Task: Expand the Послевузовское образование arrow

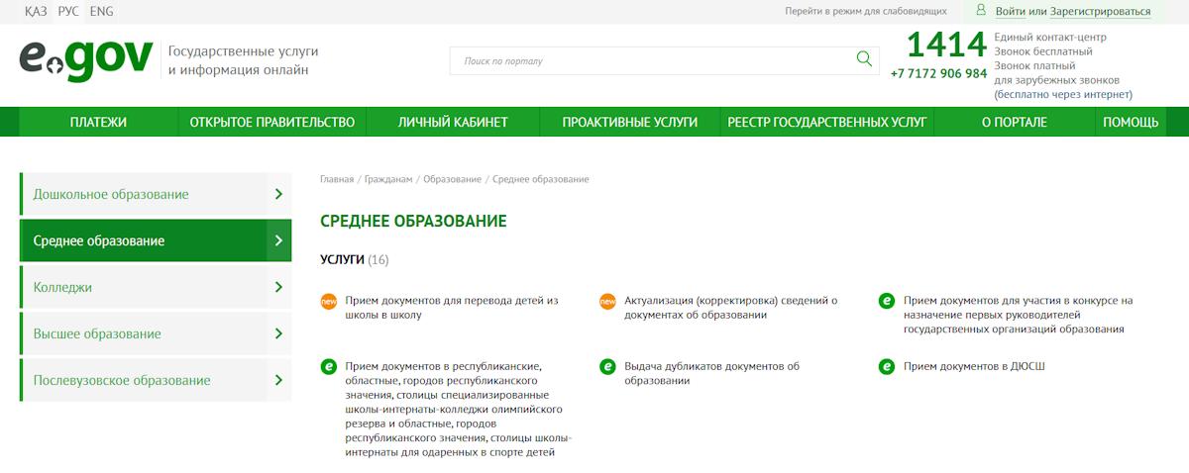Action: click(x=279, y=380)
